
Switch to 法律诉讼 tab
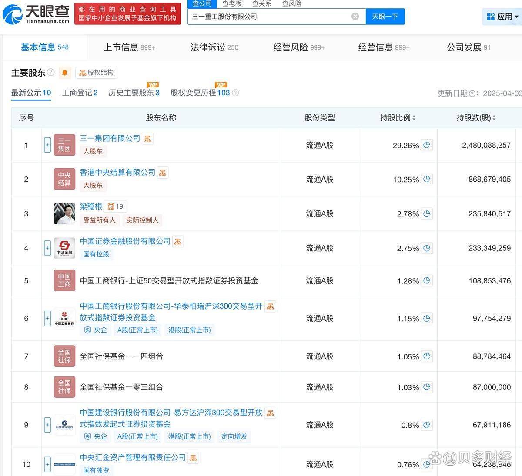[x=214, y=47]
